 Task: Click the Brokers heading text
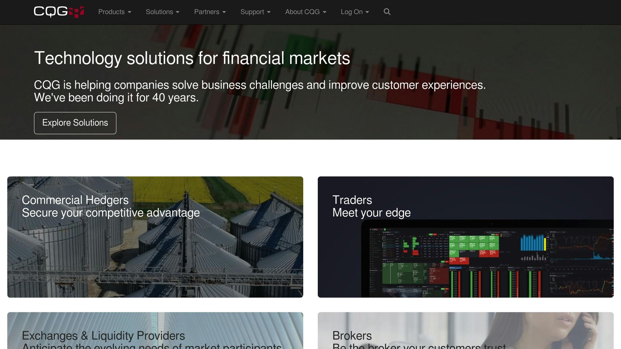[x=352, y=336]
